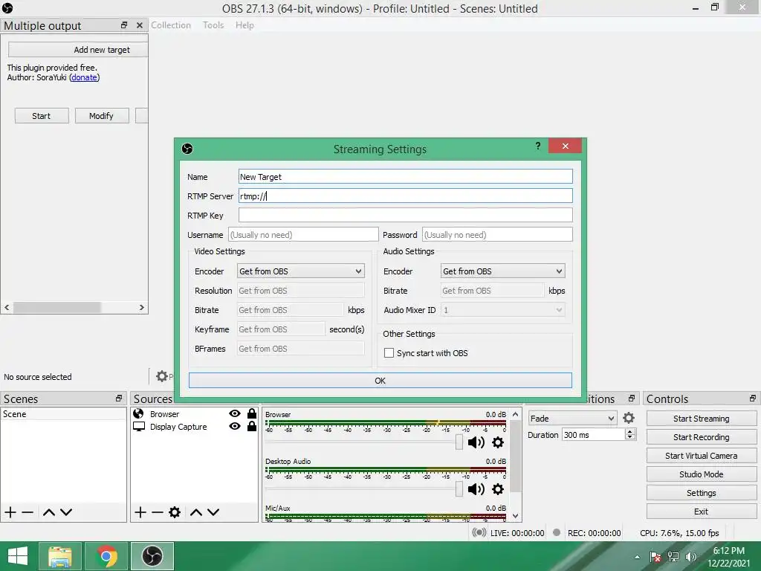761x571 pixels.
Task: Move source down with arrow icon
Action: click(213, 512)
